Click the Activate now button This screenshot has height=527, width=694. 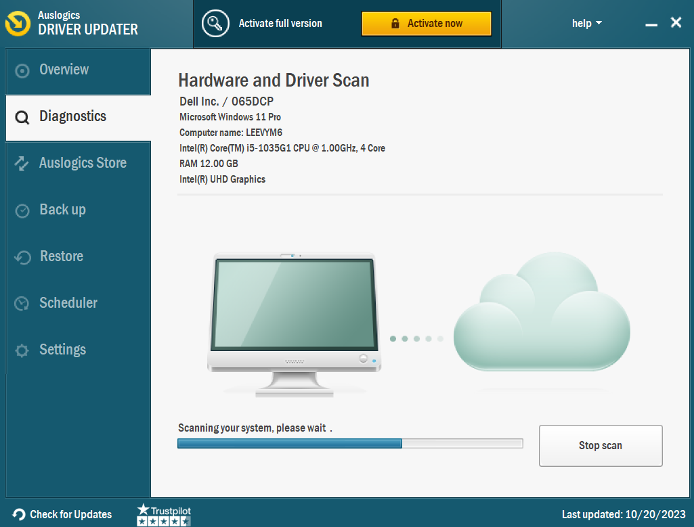click(x=427, y=23)
